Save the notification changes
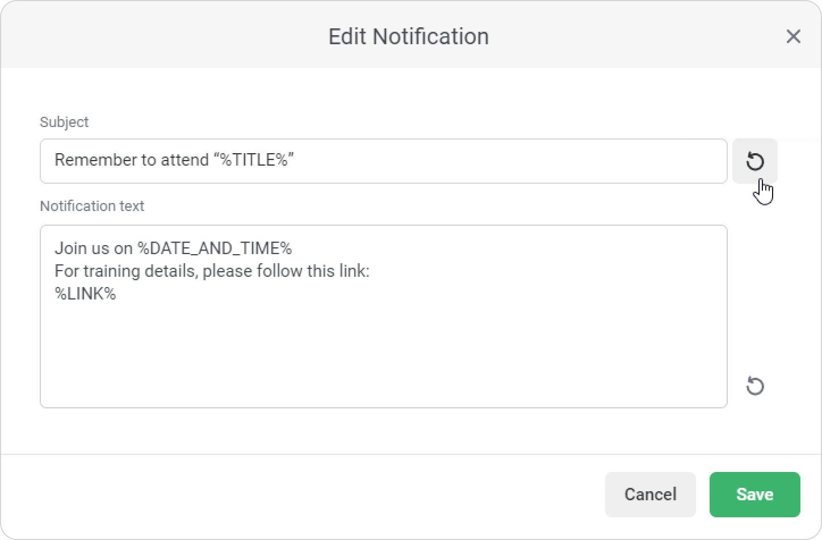The height and width of the screenshot is (540, 822). coord(754,495)
